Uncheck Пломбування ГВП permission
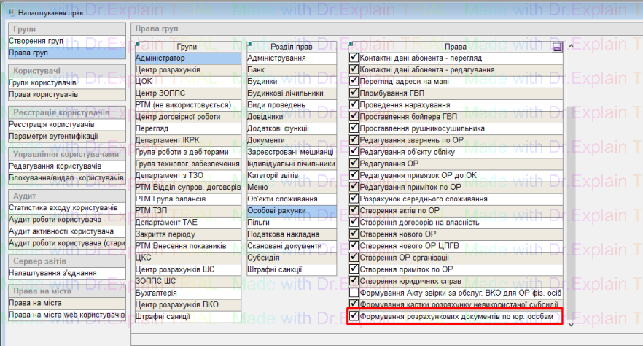 pos(354,93)
